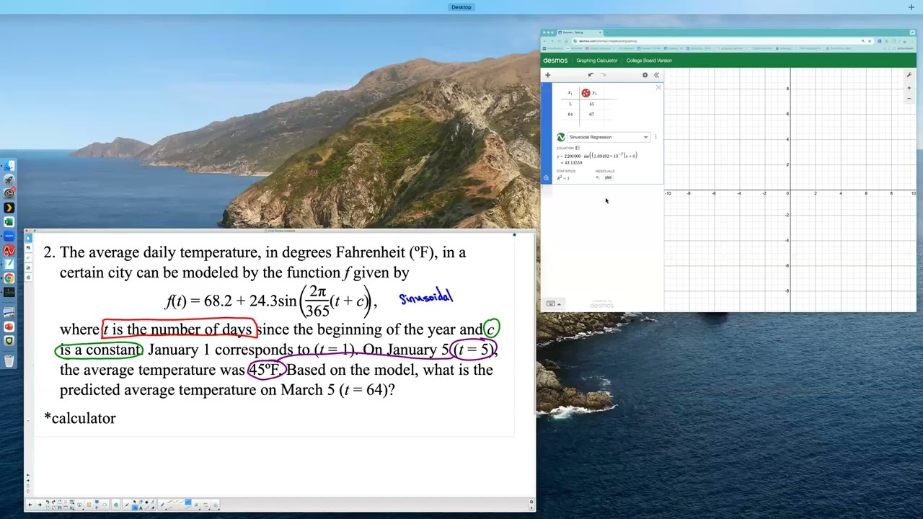Go to next page in Notebook toolbar

tap(40, 505)
